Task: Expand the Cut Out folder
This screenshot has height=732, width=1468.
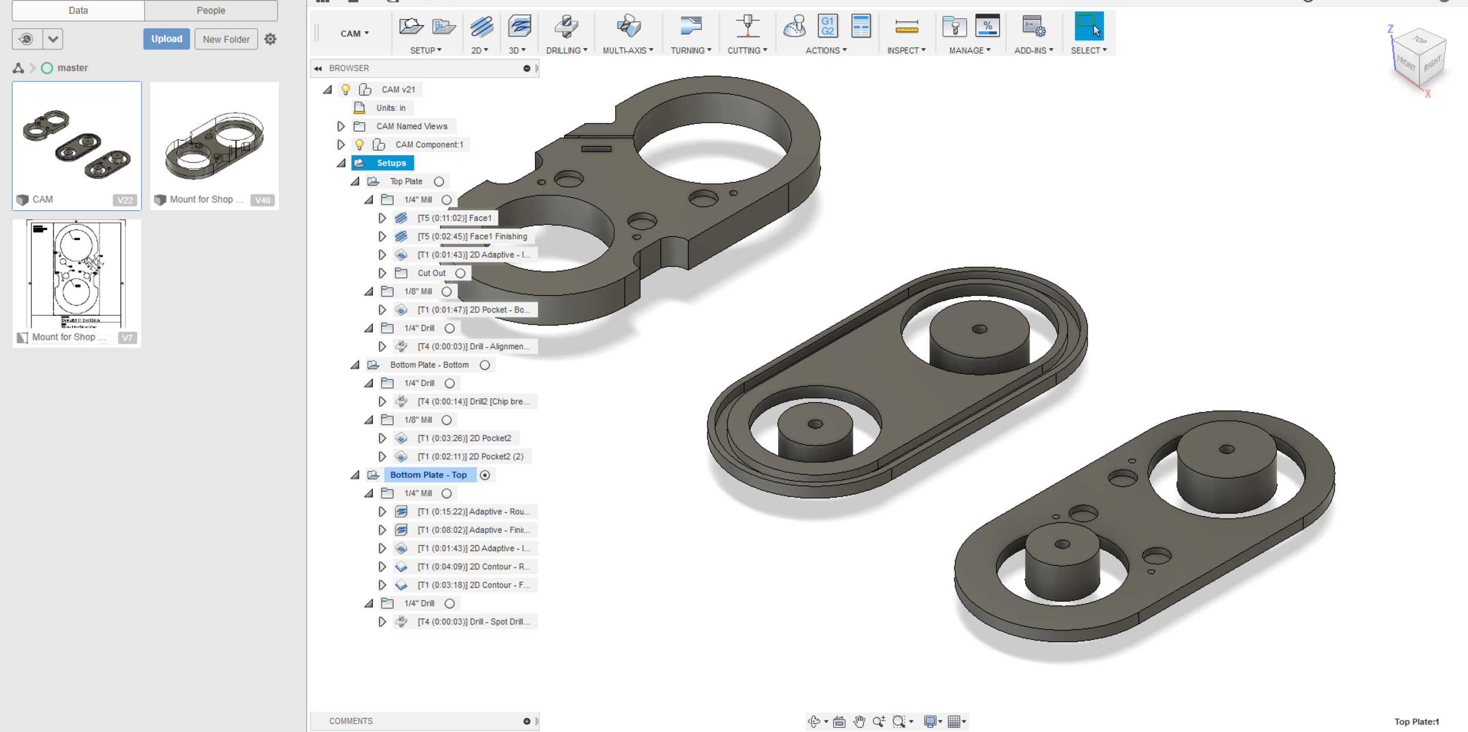Action: (382, 273)
